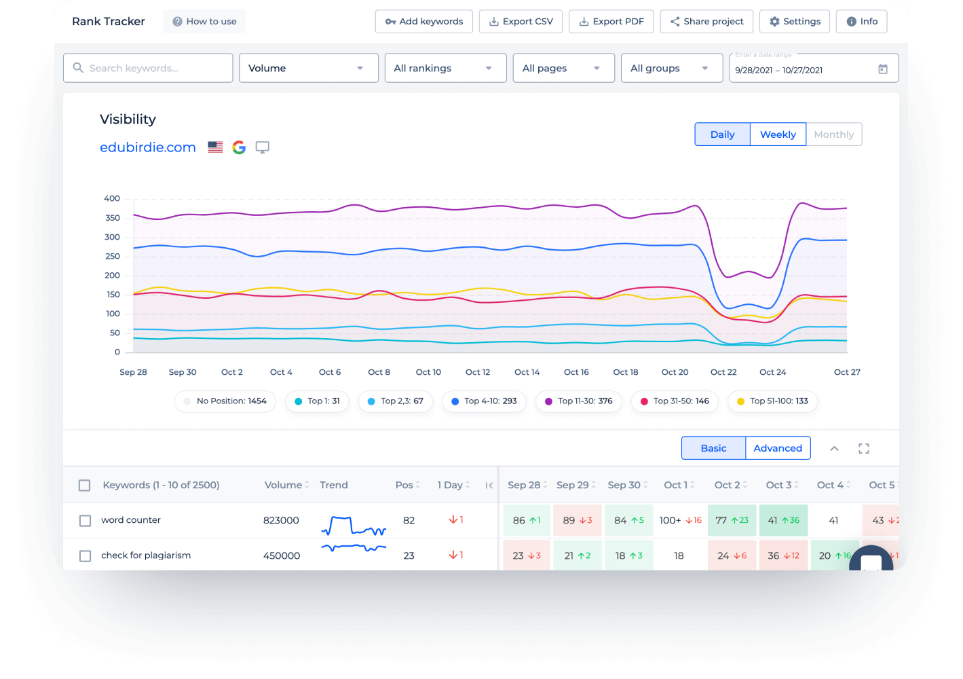
Task: Tick the word counter row checkbox
Action: (x=85, y=521)
